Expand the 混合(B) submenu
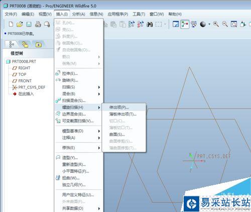Screen dimensions: 251x212 78,94
